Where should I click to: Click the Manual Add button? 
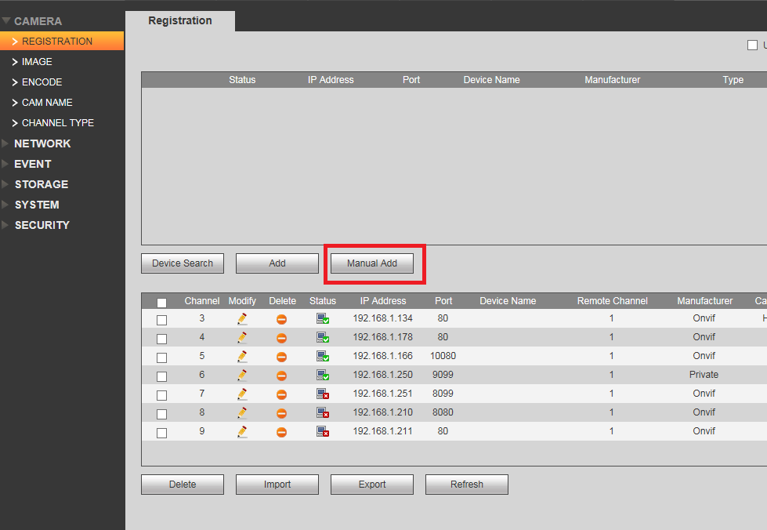(372, 263)
